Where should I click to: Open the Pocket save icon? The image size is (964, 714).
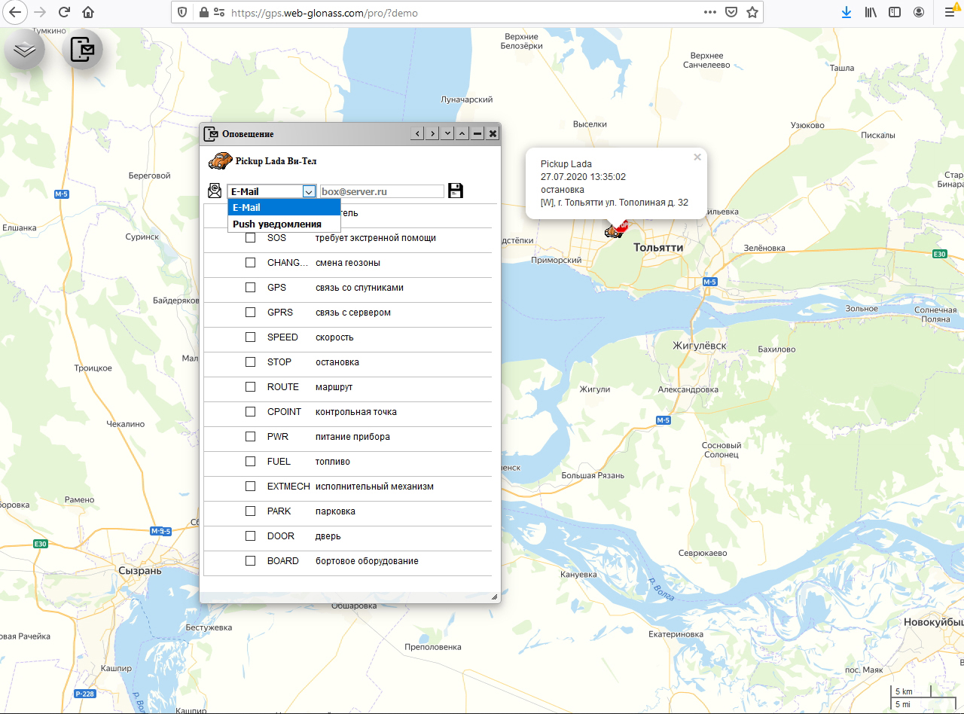click(731, 12)
